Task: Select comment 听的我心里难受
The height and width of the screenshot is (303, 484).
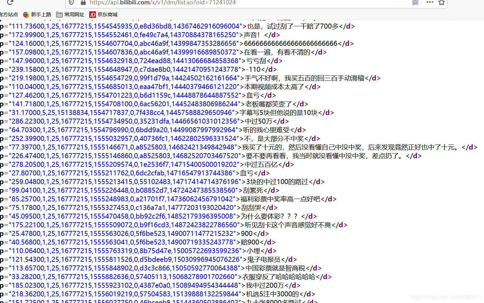Action: coord(266,130)
